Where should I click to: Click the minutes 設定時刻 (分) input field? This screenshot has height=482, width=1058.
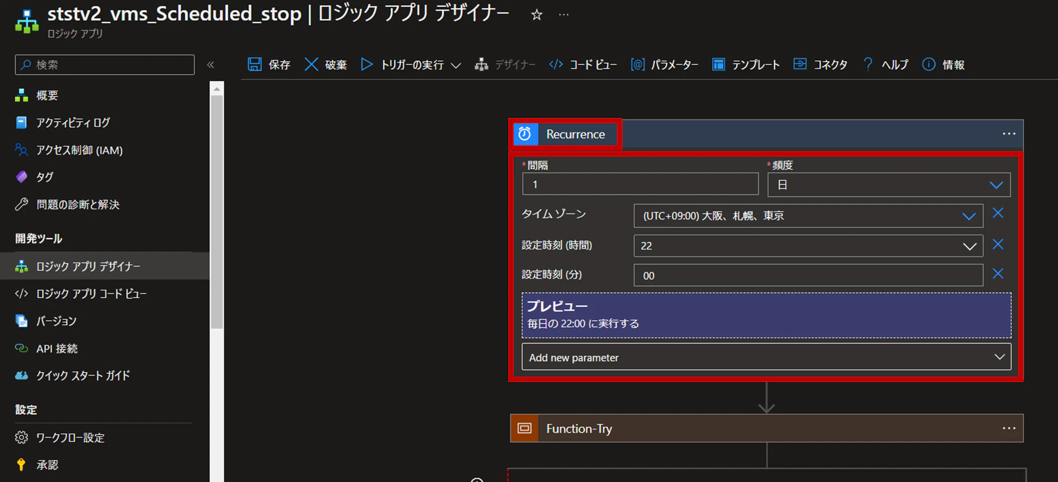coord(808,275)
